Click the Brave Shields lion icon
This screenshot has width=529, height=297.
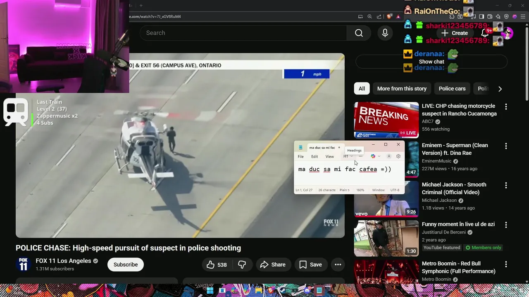coord(389,16)
